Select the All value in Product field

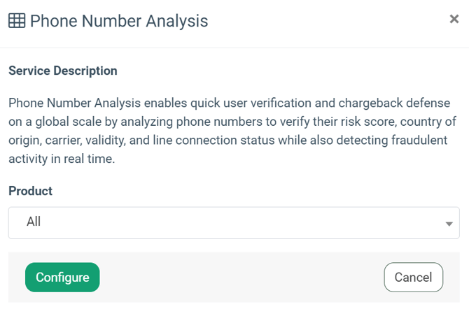[x=34, y=222]
